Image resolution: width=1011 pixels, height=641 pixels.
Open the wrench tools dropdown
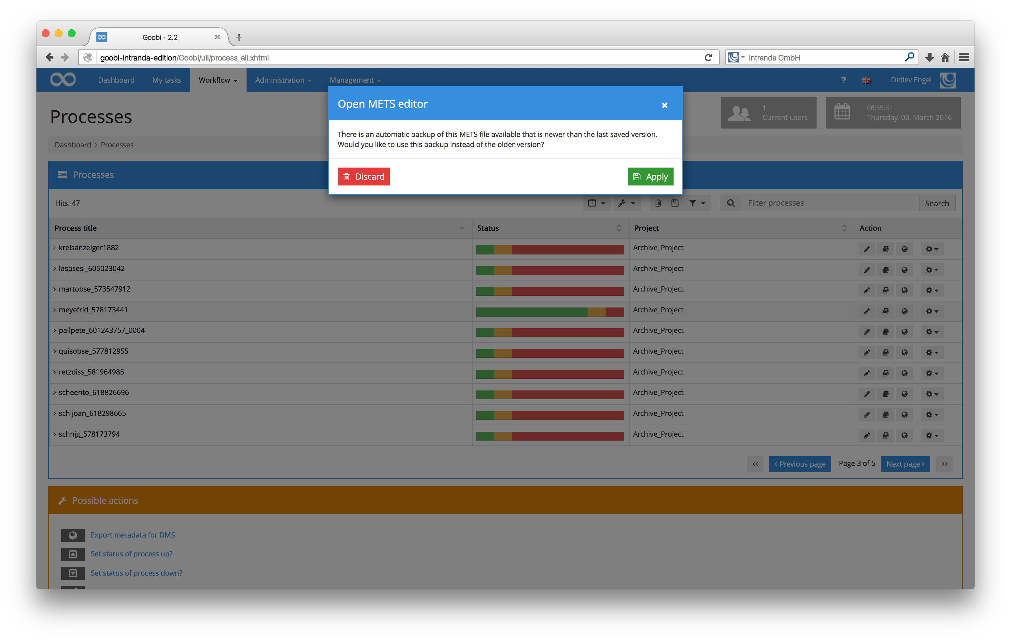tap(626, 203)
